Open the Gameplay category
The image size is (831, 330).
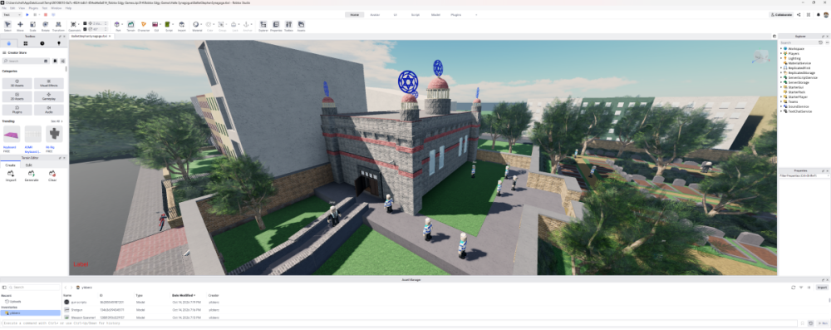pyautogui.click(x=49, y=96)
